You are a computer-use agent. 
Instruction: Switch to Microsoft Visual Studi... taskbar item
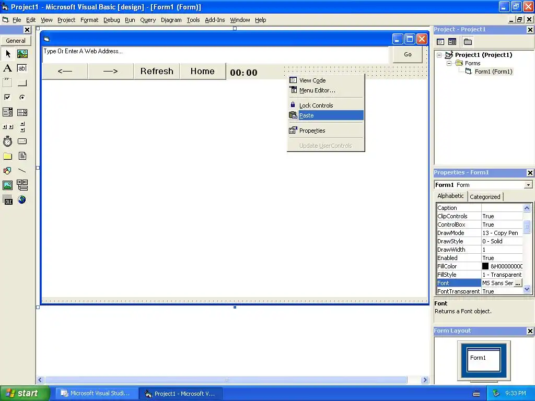coord(97,394)
